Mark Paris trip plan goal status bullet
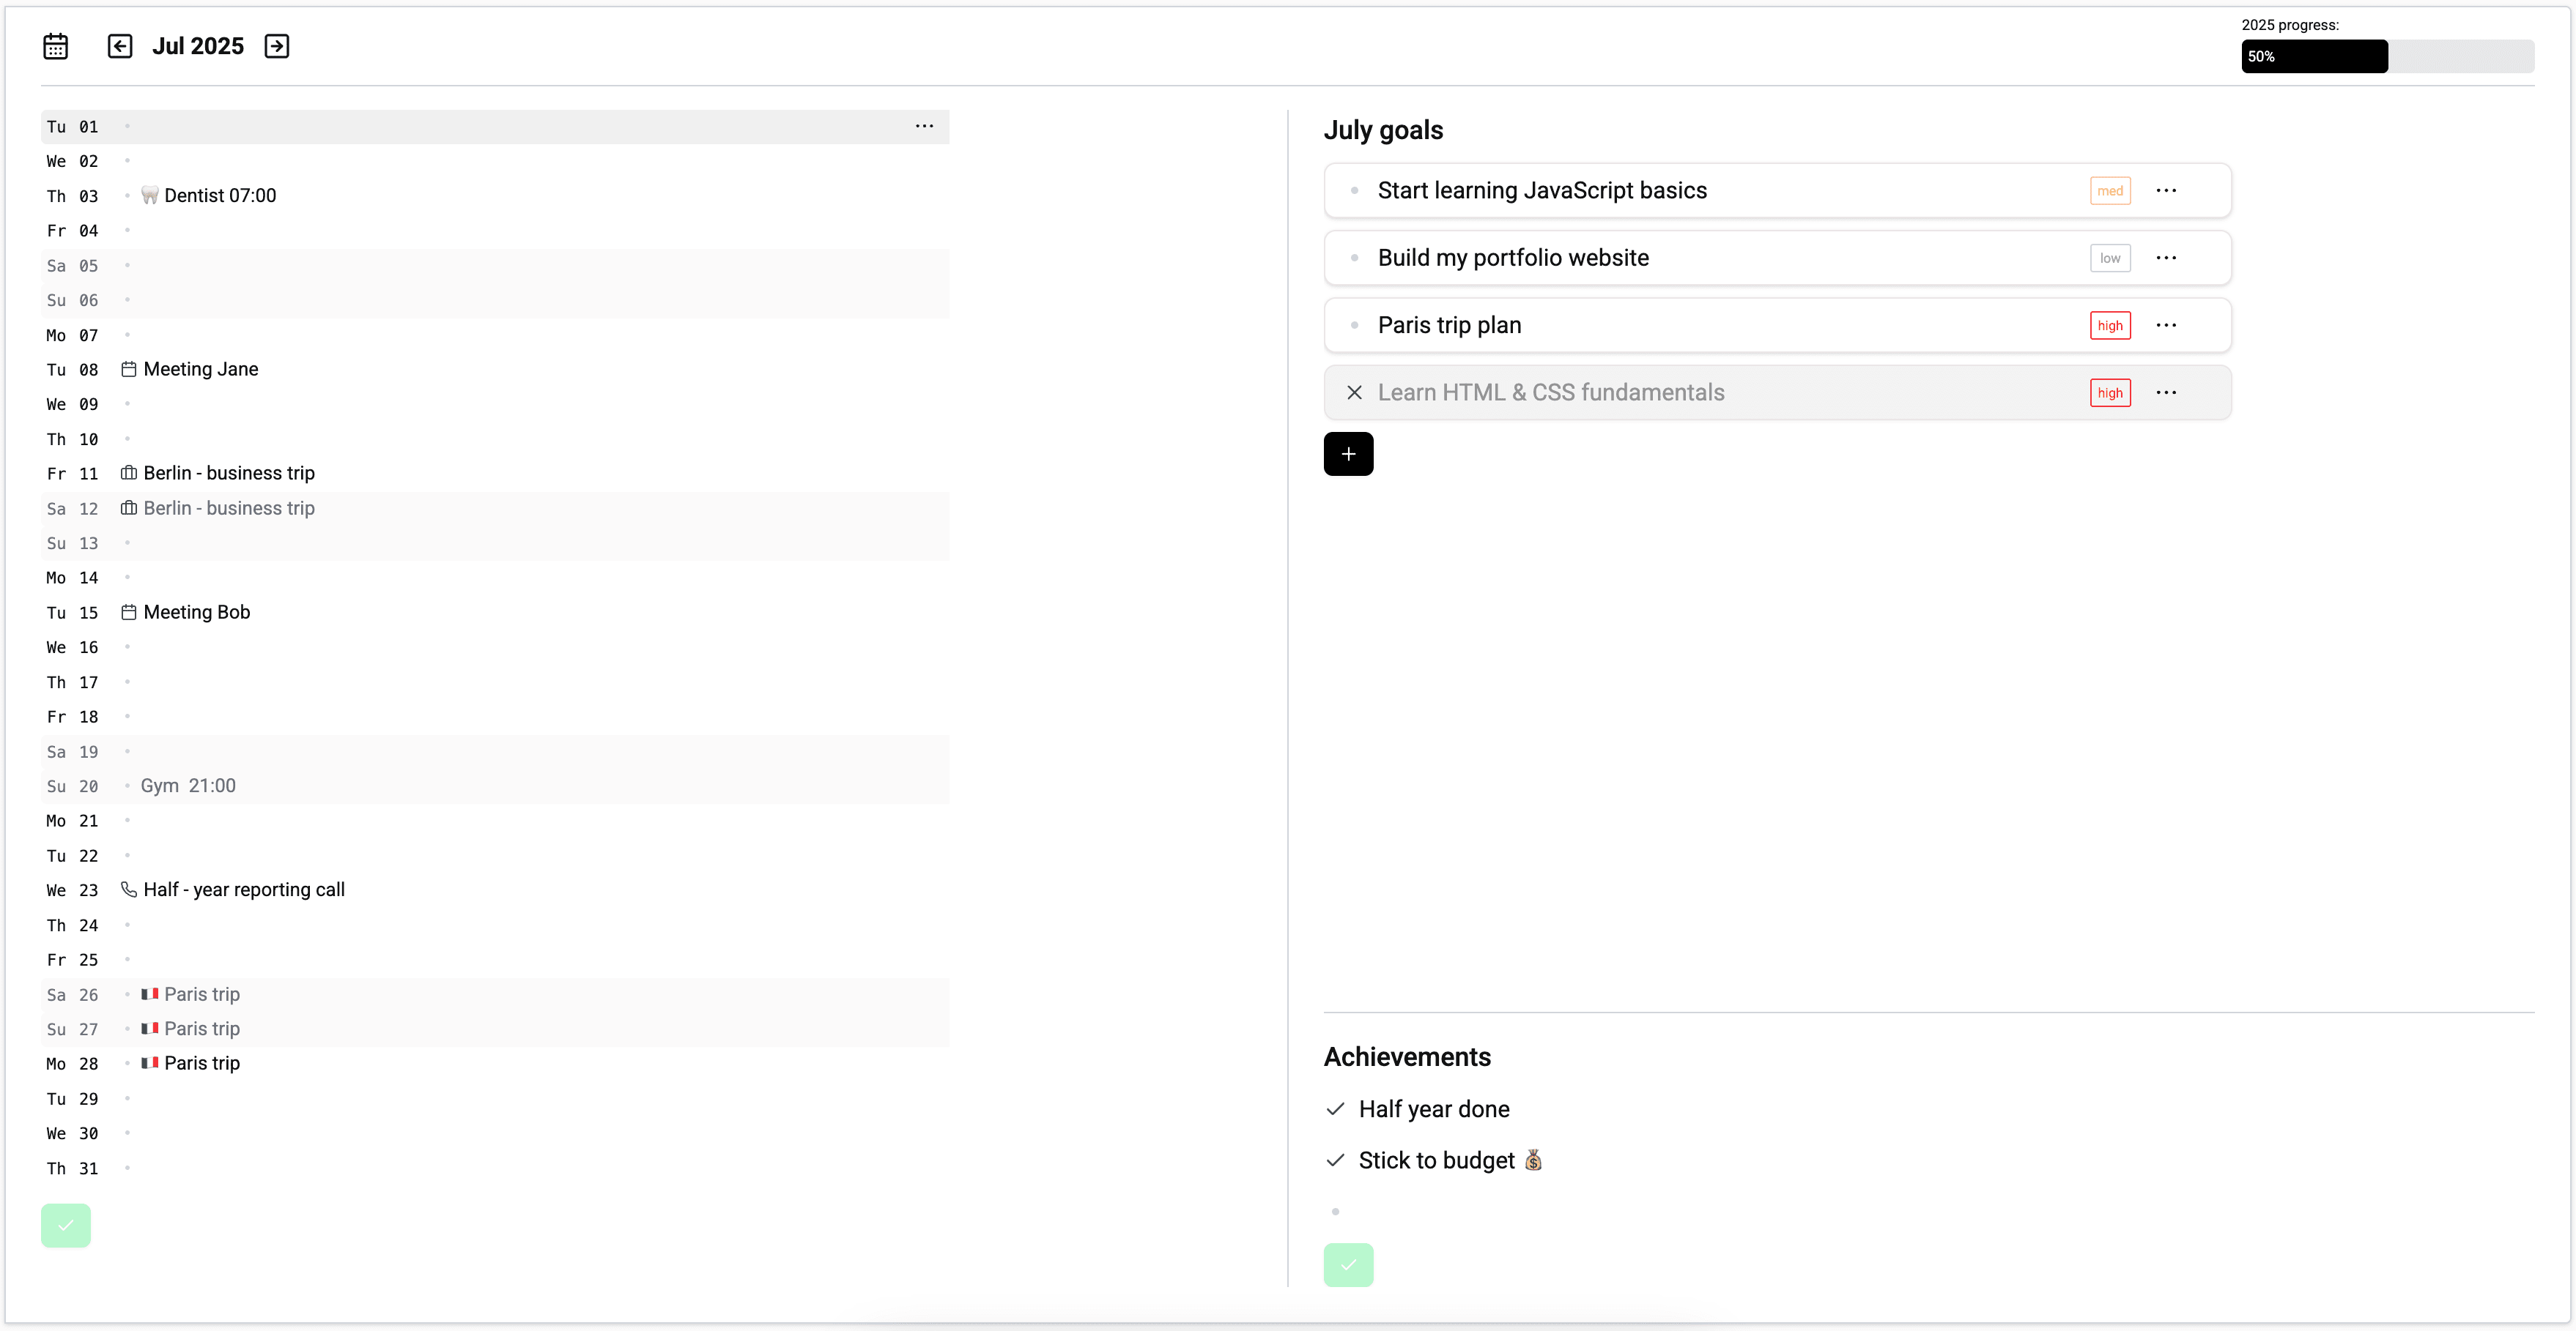Screen dimensions: 2576x1331 [1354, 325]
